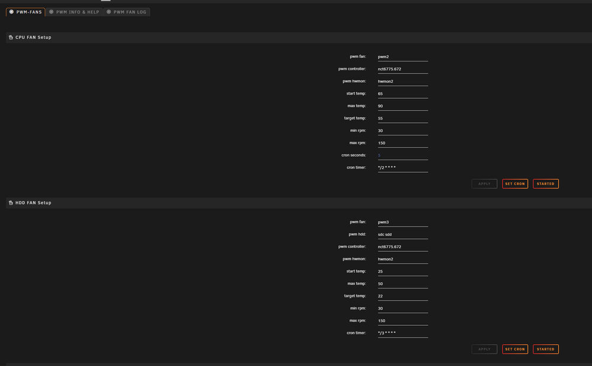Click CPU cron timer field with */2
Screen dimensions: 592x366
coord(403,168)
